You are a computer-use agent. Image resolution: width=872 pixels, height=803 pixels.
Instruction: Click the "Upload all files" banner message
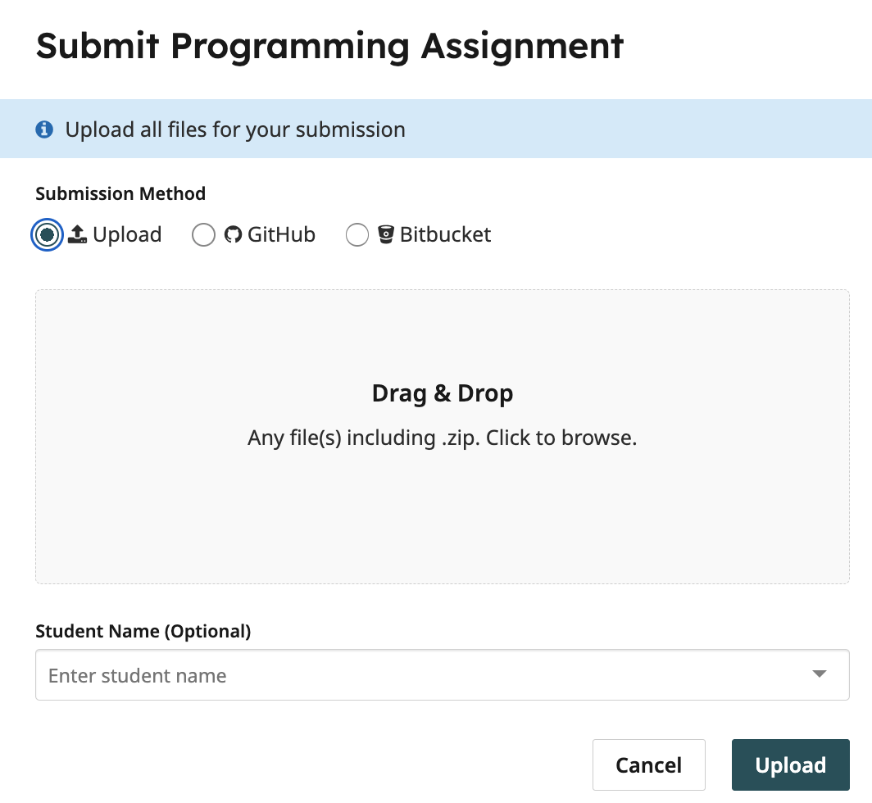pyautogui.click(x=235, y=129)
